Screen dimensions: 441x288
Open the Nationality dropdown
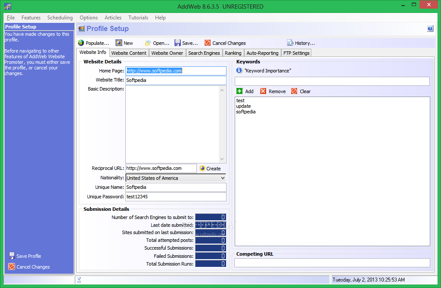[223, 178]
